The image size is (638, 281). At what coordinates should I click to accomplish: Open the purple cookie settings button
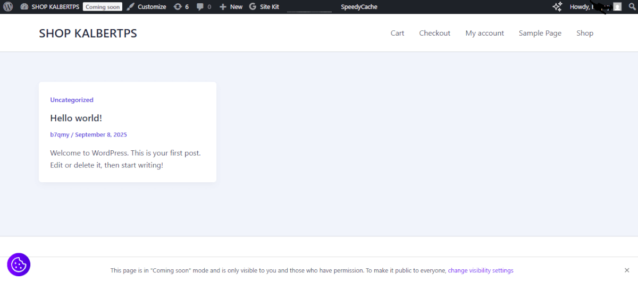19,265
